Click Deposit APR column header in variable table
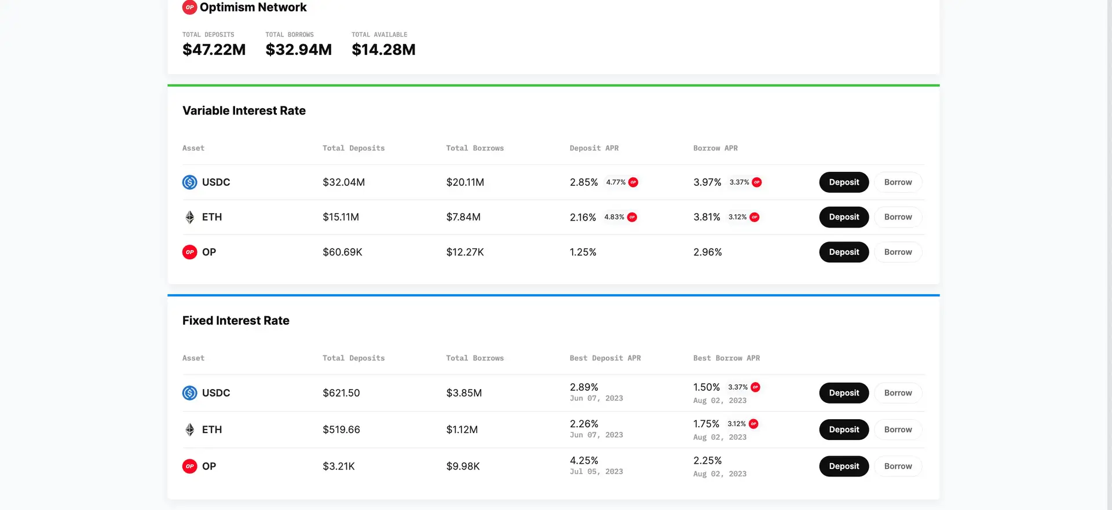The height and width of the screenshot is (510, 1112). click(594, 148)
